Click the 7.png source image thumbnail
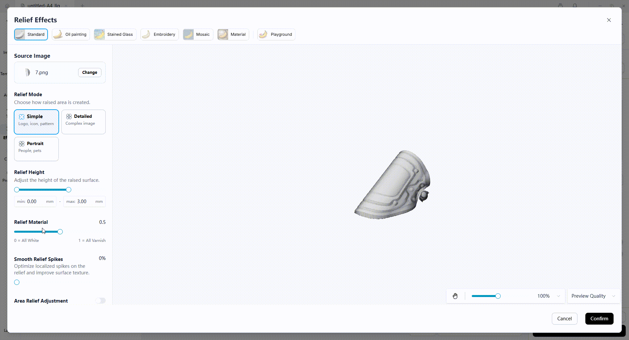Screen dimensions: 629x340 tap(28, 73)
